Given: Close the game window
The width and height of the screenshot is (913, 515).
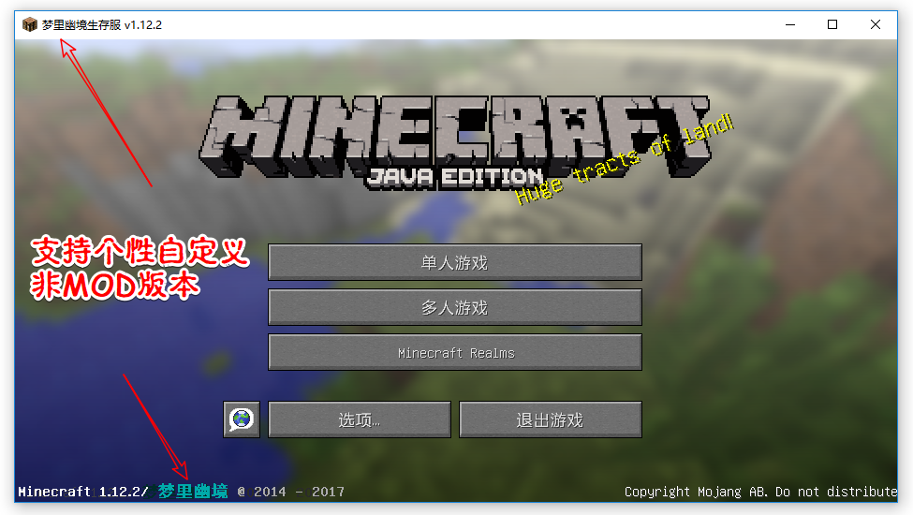Looking at the screenshot, I should coord(876,24).
